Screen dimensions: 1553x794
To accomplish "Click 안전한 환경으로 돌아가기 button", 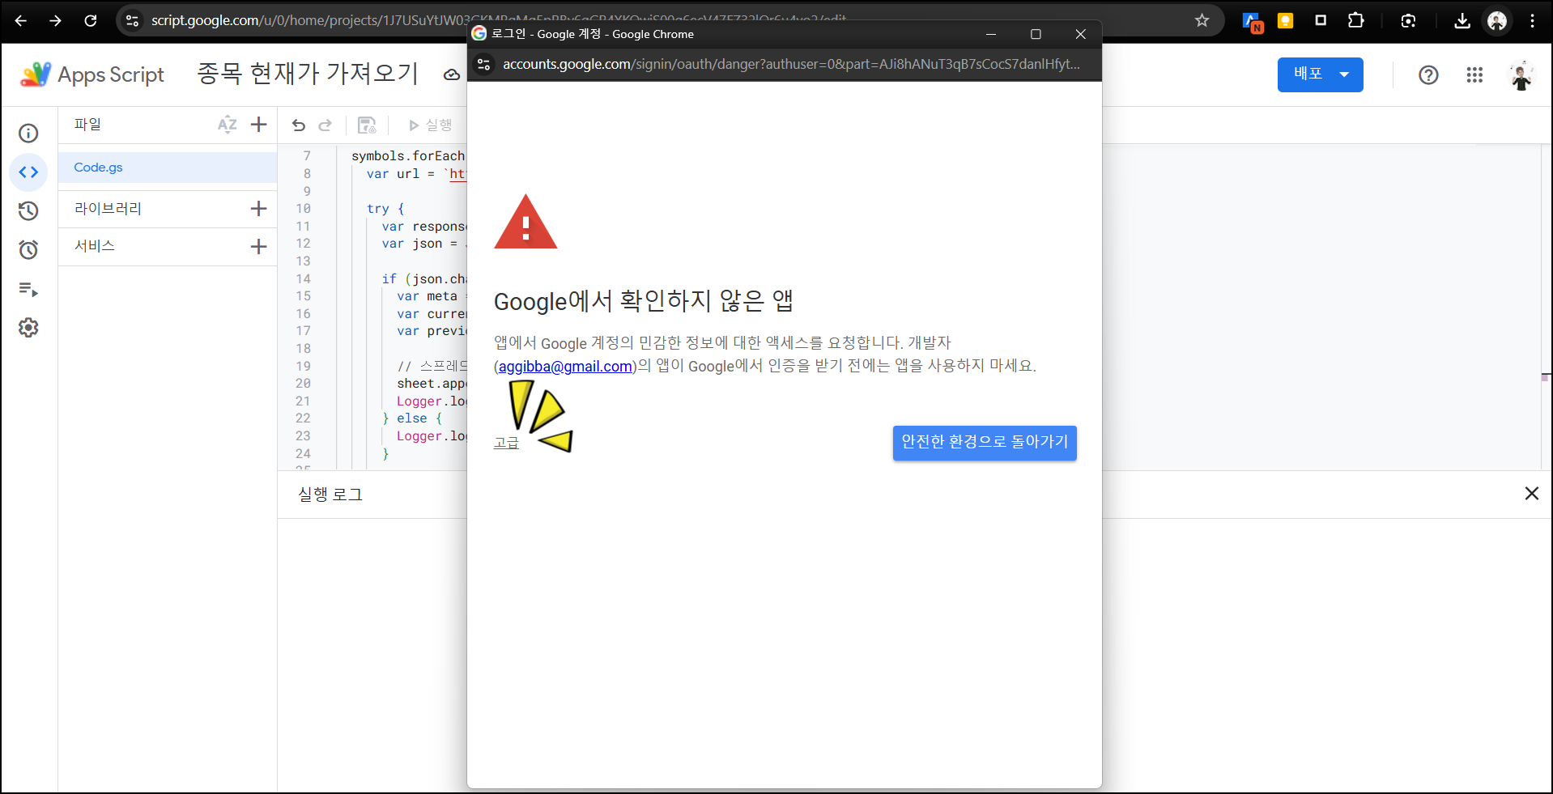I will point(985,443).
